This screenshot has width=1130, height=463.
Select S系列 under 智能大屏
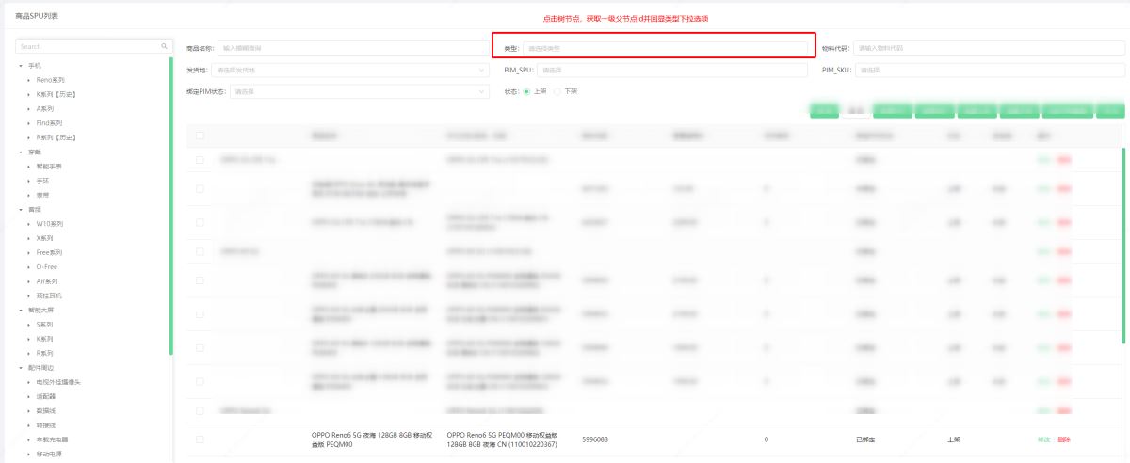coord(45,324)
